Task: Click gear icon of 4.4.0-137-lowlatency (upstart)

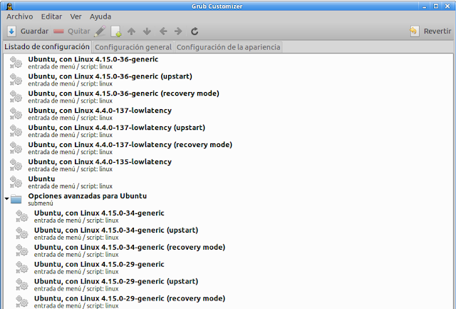Action: [16, 131]
